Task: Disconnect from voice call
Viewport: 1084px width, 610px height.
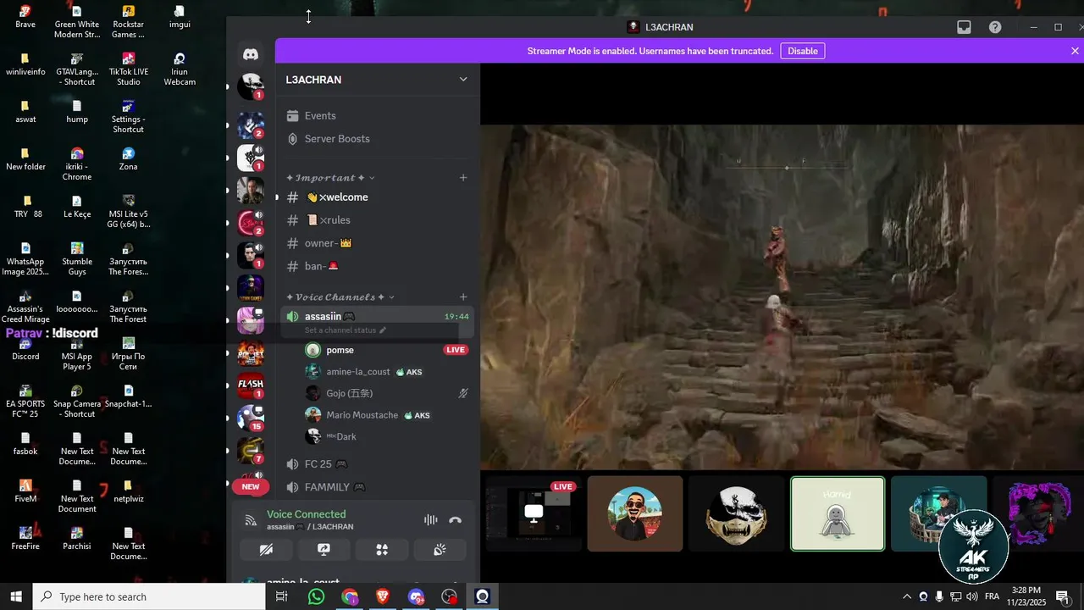Action: point(456,520)
